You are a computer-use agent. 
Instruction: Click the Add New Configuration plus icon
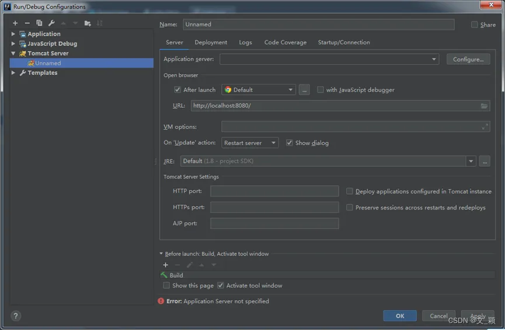coord(15,23)
